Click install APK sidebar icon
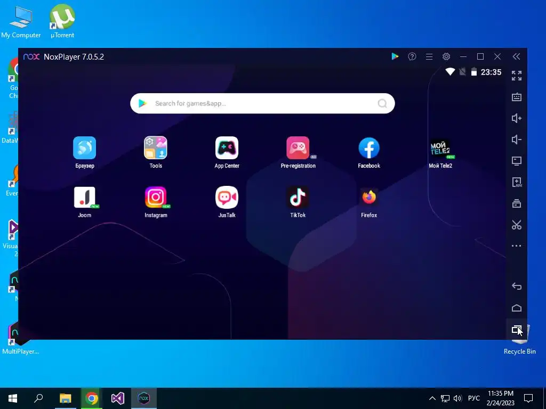 [517, 182]
